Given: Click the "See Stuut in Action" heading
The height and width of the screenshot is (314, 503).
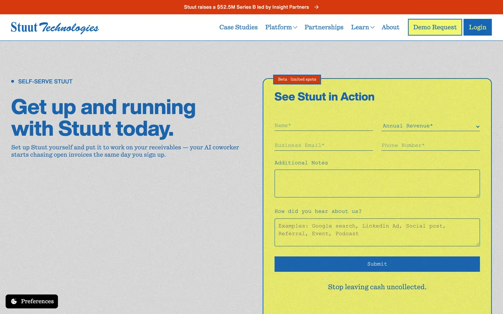Looking at the screenshot, I should click(324, 97).
